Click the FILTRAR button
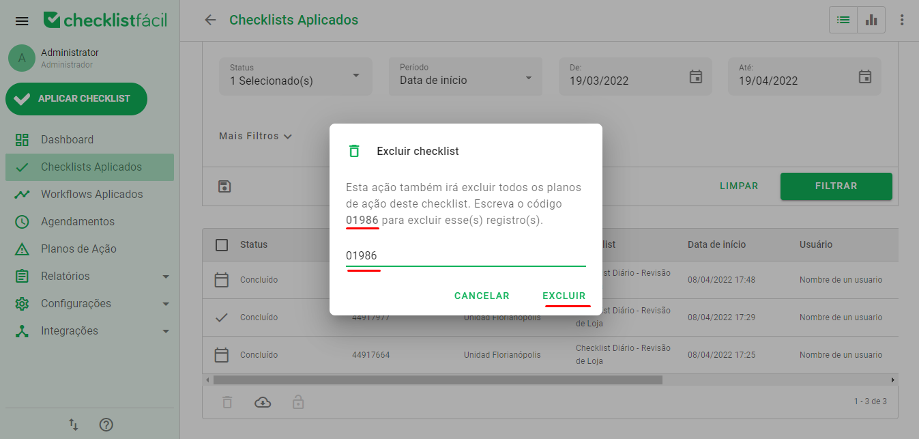The width and height of the screenshot is (919, 439). tap(836, 186)
